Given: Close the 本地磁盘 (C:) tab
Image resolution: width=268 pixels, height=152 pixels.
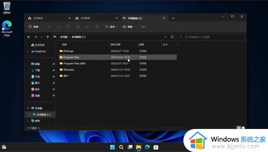Looking at the screenshot, I should tap(164, 18).
